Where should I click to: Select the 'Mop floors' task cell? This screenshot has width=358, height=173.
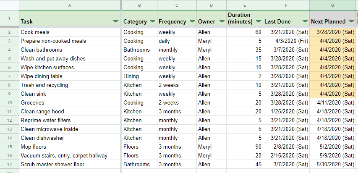point(70,147)
